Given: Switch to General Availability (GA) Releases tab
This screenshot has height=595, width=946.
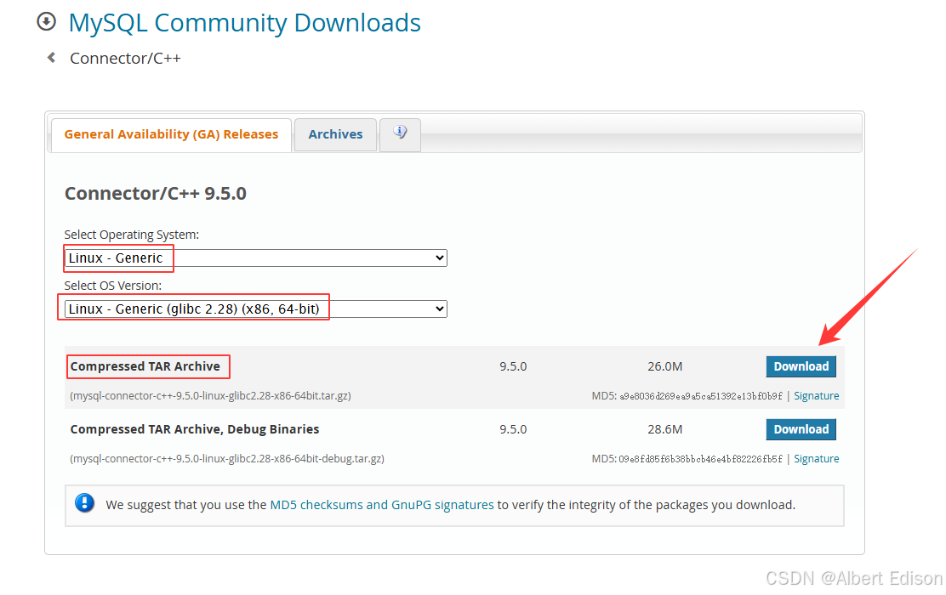Looking at the screenshot, I should click(x=171, y=133).
